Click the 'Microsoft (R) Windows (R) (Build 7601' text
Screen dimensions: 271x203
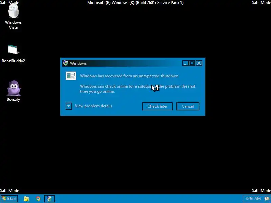click(x=135, y=3)
